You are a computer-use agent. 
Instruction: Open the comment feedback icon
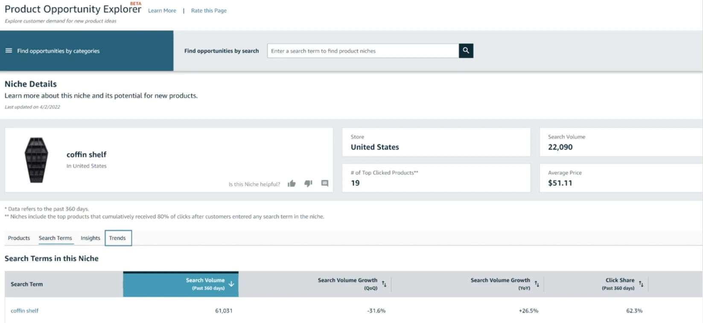tap(325, 183)
